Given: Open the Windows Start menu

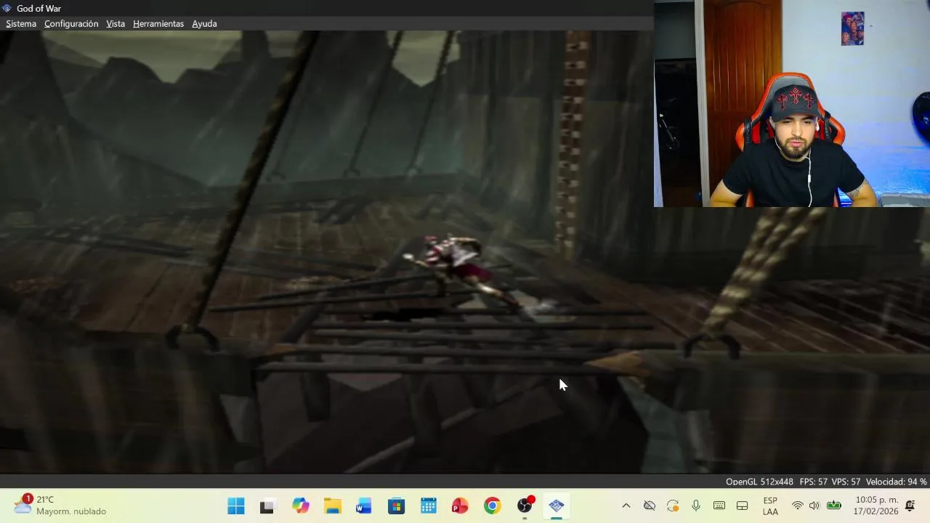Looking at the screenshot, I should tap(236, 506).
